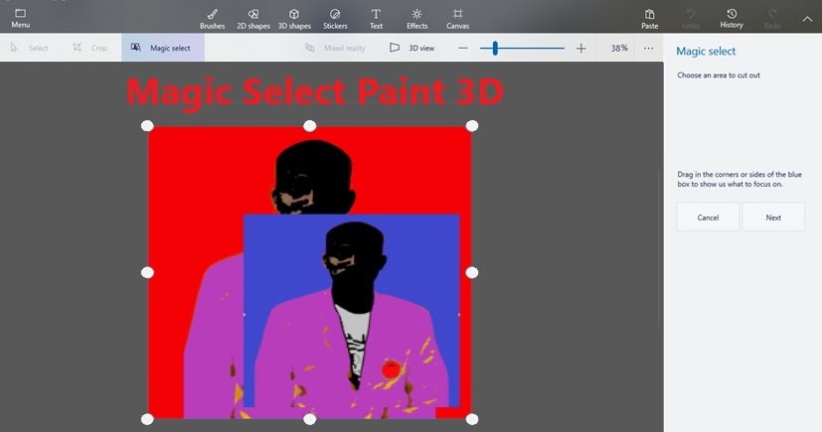822x432 pixels.
Task: Select the Text tool
Action: click(376, 18)
